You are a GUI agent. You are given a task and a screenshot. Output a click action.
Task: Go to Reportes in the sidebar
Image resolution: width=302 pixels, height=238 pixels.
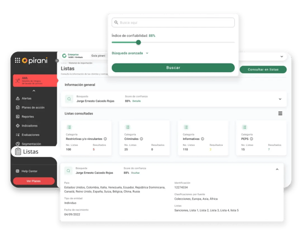coord(28,116)
